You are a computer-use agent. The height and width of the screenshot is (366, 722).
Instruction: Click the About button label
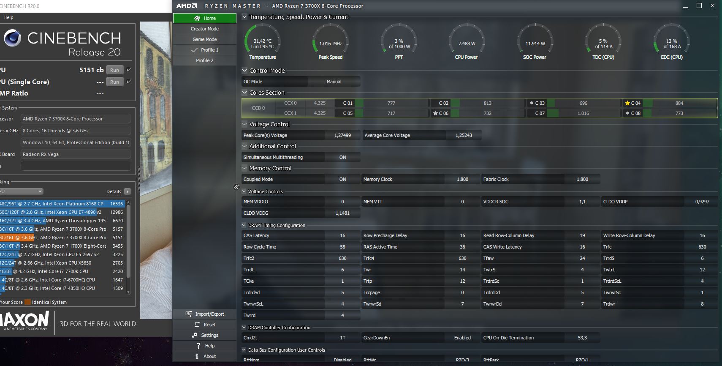[210, 356]
